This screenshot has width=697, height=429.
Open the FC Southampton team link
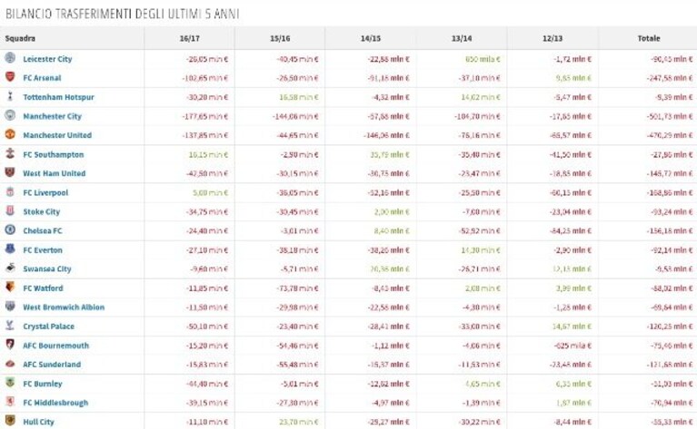[54, 154]
